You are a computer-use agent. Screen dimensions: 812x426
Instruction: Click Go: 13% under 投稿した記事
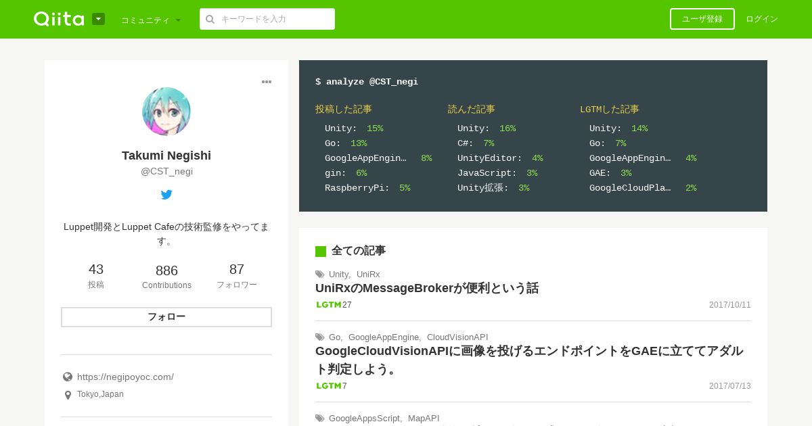[346, 143]
